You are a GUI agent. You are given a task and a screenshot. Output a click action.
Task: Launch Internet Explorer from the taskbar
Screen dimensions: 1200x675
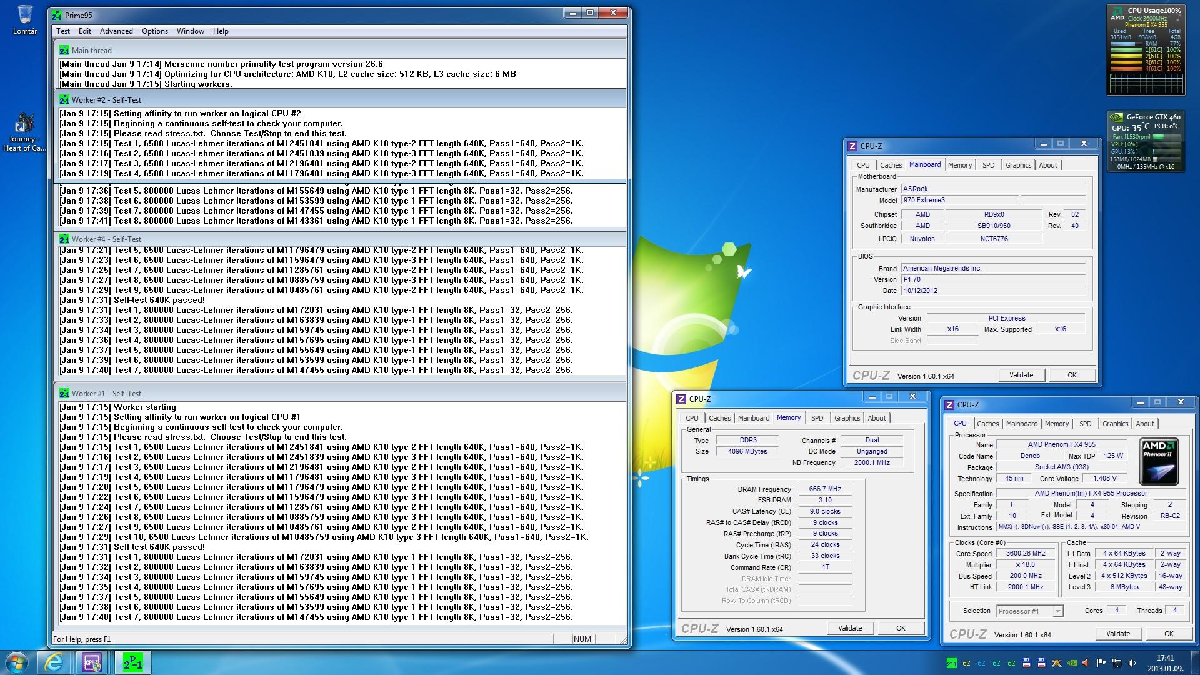point(54,662)
